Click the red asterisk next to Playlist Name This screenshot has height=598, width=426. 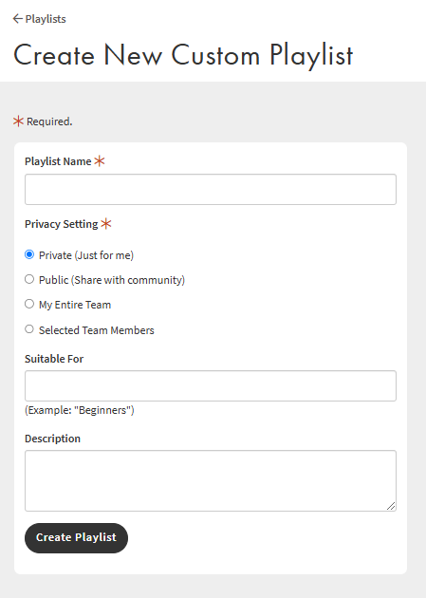(100, 161)
